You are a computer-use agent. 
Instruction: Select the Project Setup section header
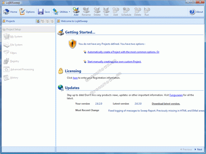(28, 29)
